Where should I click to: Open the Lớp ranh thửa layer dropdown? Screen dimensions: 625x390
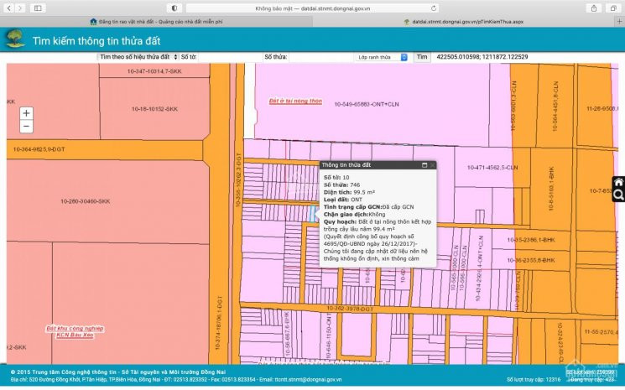(381, 57)
